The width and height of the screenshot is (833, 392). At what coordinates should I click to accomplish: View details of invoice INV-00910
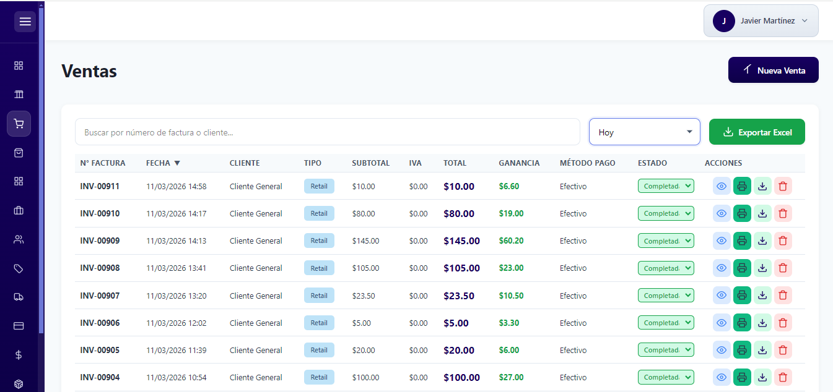click(x=722, y=213)
